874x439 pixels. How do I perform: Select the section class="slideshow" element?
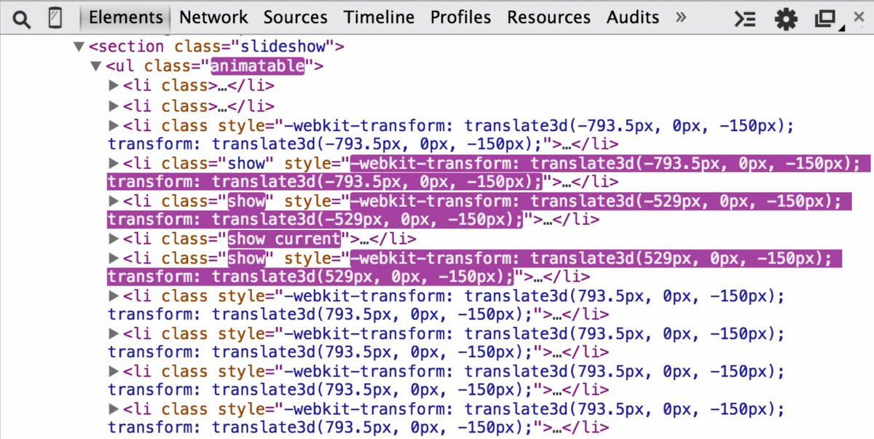tap(216, 47)
